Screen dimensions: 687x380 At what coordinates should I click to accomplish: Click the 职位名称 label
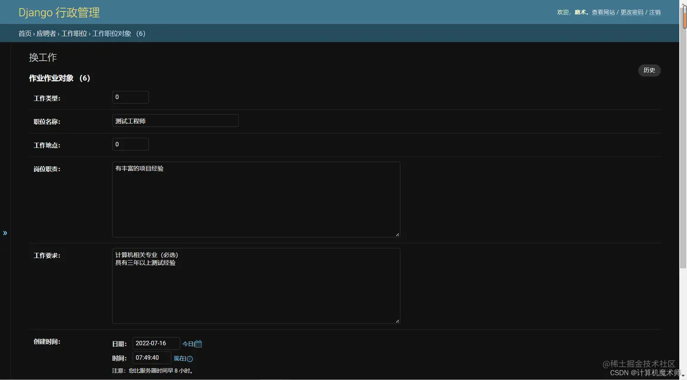point(47,122)
